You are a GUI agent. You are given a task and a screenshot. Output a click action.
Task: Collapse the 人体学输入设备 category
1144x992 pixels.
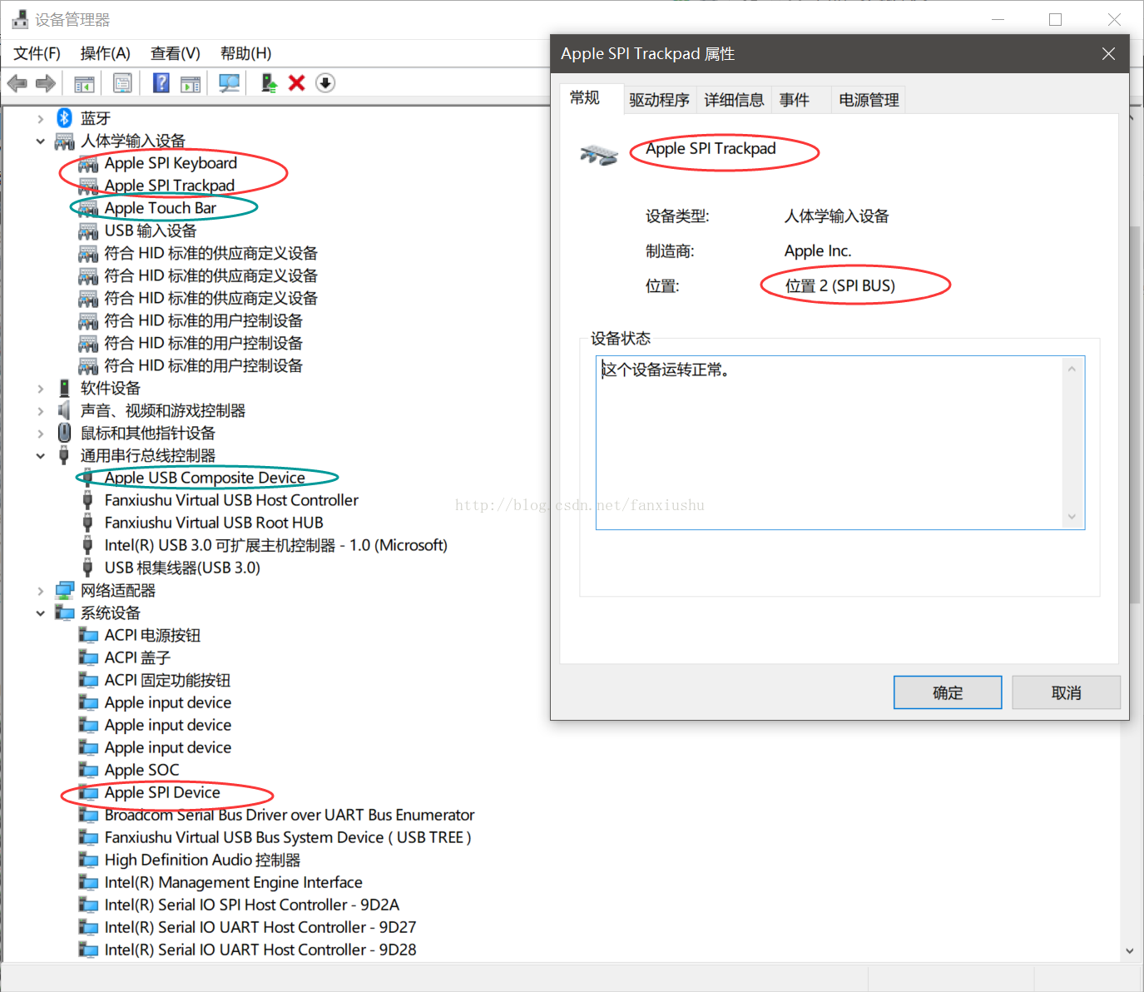(x=40, y=141)
